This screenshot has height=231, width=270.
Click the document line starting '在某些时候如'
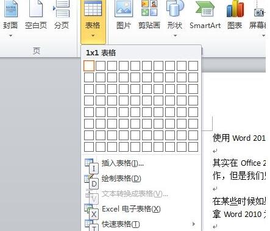(x=239, y=201)
